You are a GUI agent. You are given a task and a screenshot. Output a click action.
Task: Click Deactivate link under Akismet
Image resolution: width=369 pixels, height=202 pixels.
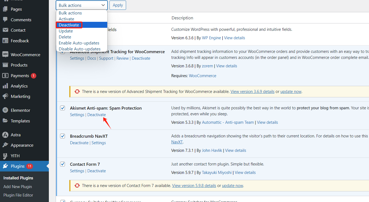pyautogui.click(x=96, y=115)
